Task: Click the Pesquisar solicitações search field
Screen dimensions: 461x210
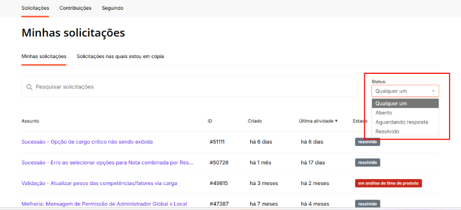Action: [x=190, y=87]
